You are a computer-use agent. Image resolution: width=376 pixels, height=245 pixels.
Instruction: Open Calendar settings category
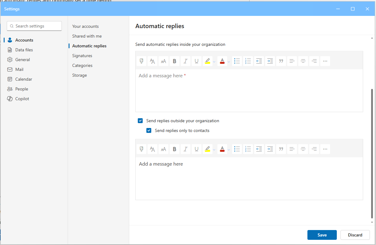[x=34, y=79]
